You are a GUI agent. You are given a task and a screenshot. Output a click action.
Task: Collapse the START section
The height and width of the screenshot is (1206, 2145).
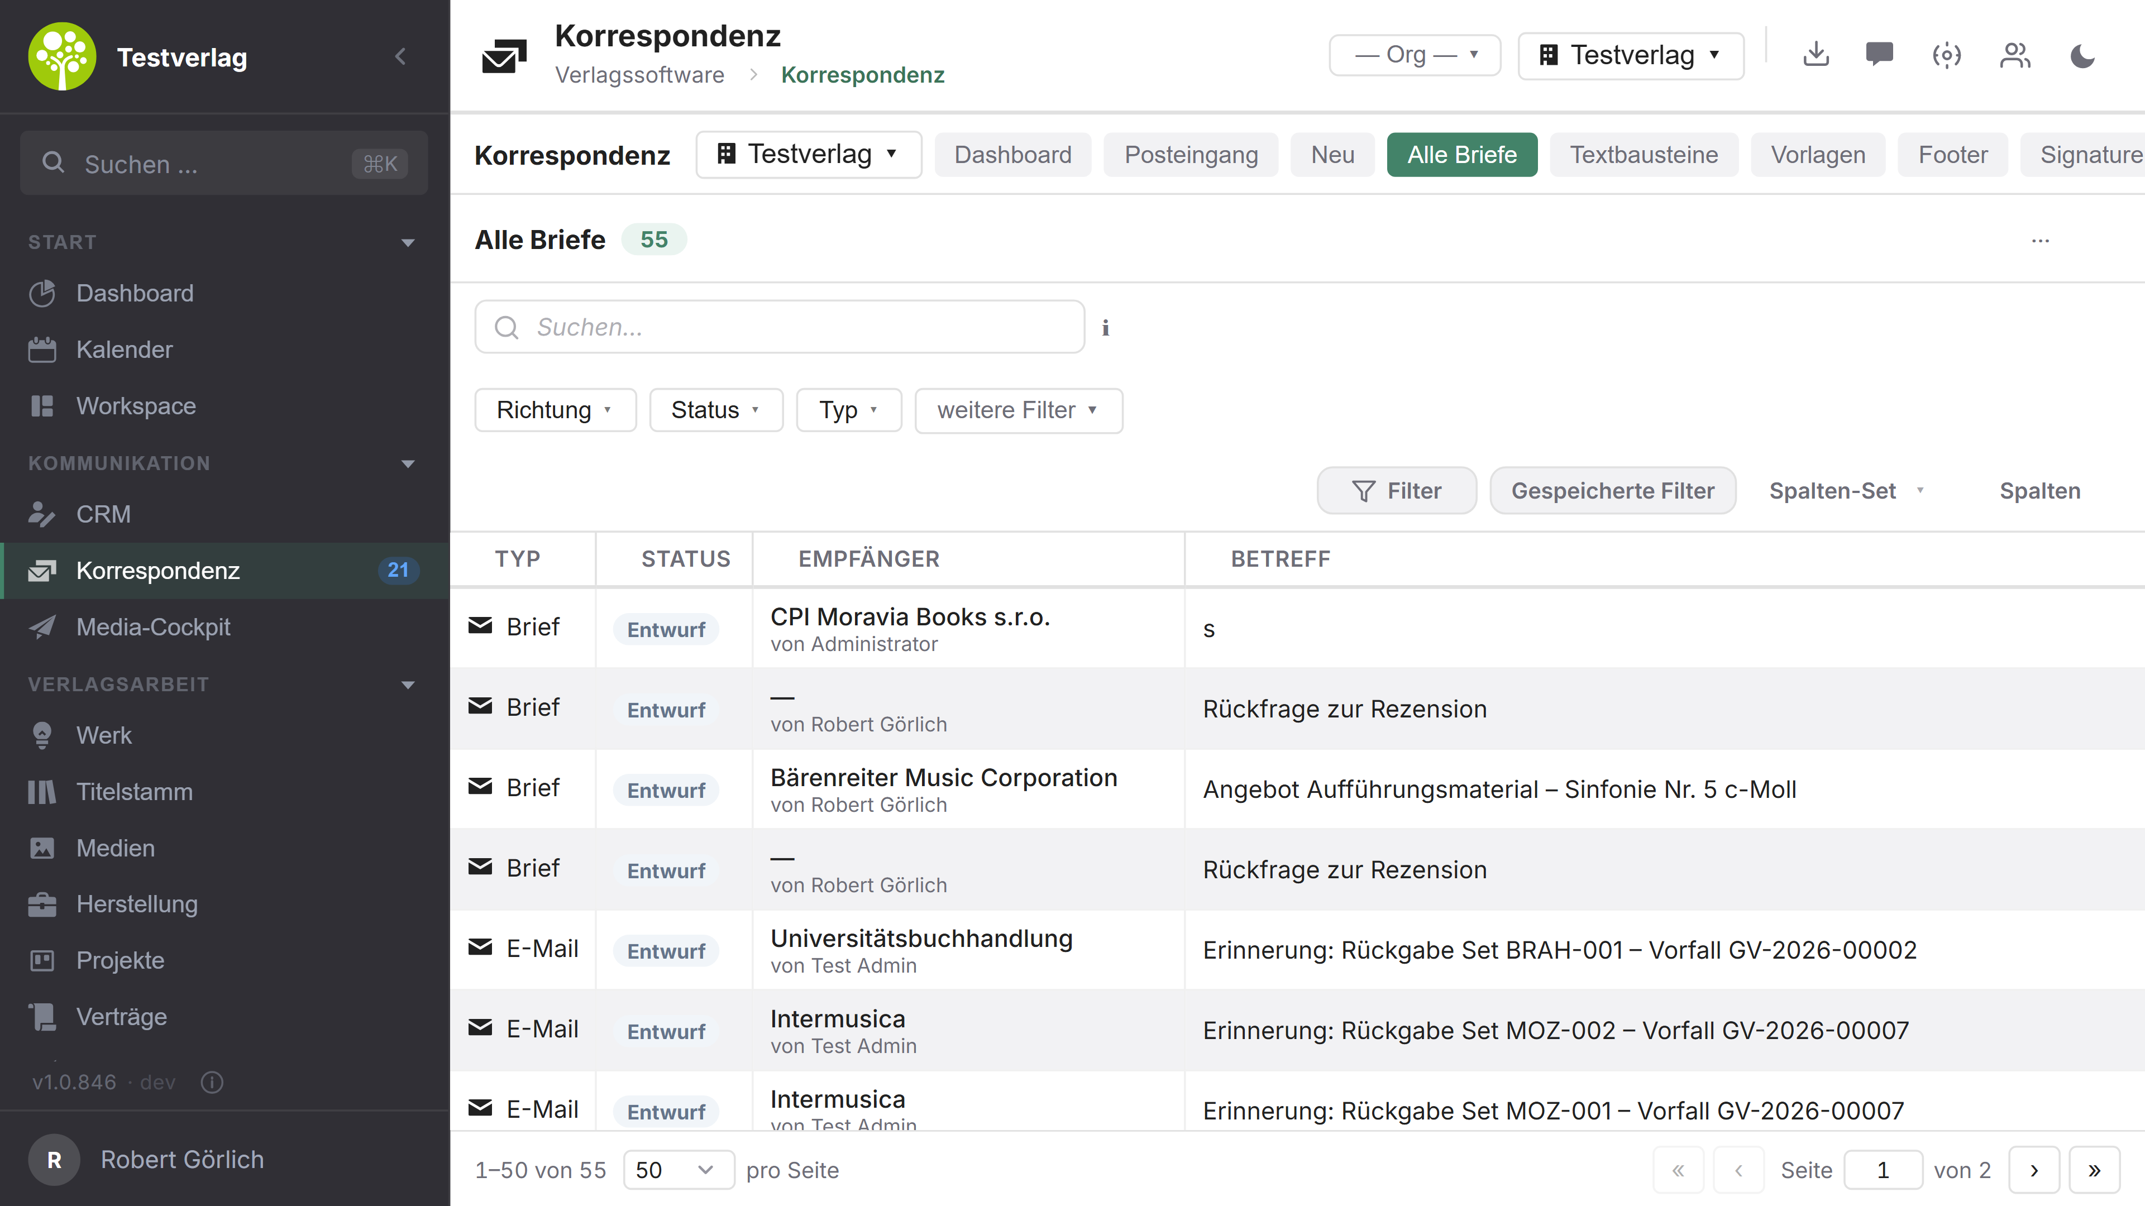408,243
